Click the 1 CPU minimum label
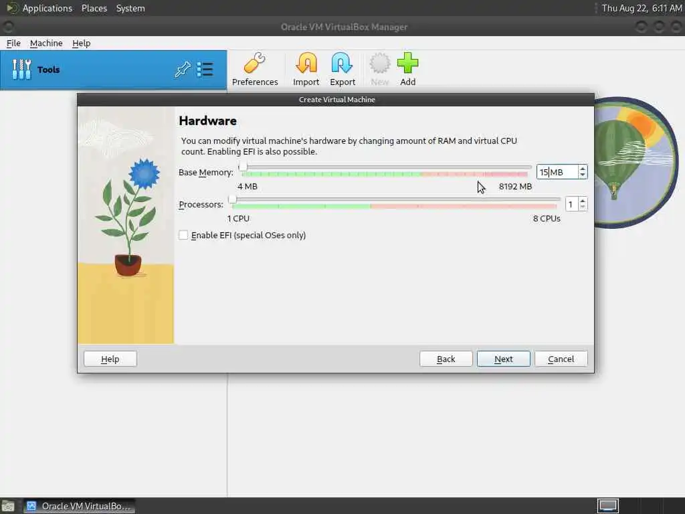Screen dimensions: 685x514 238,219
